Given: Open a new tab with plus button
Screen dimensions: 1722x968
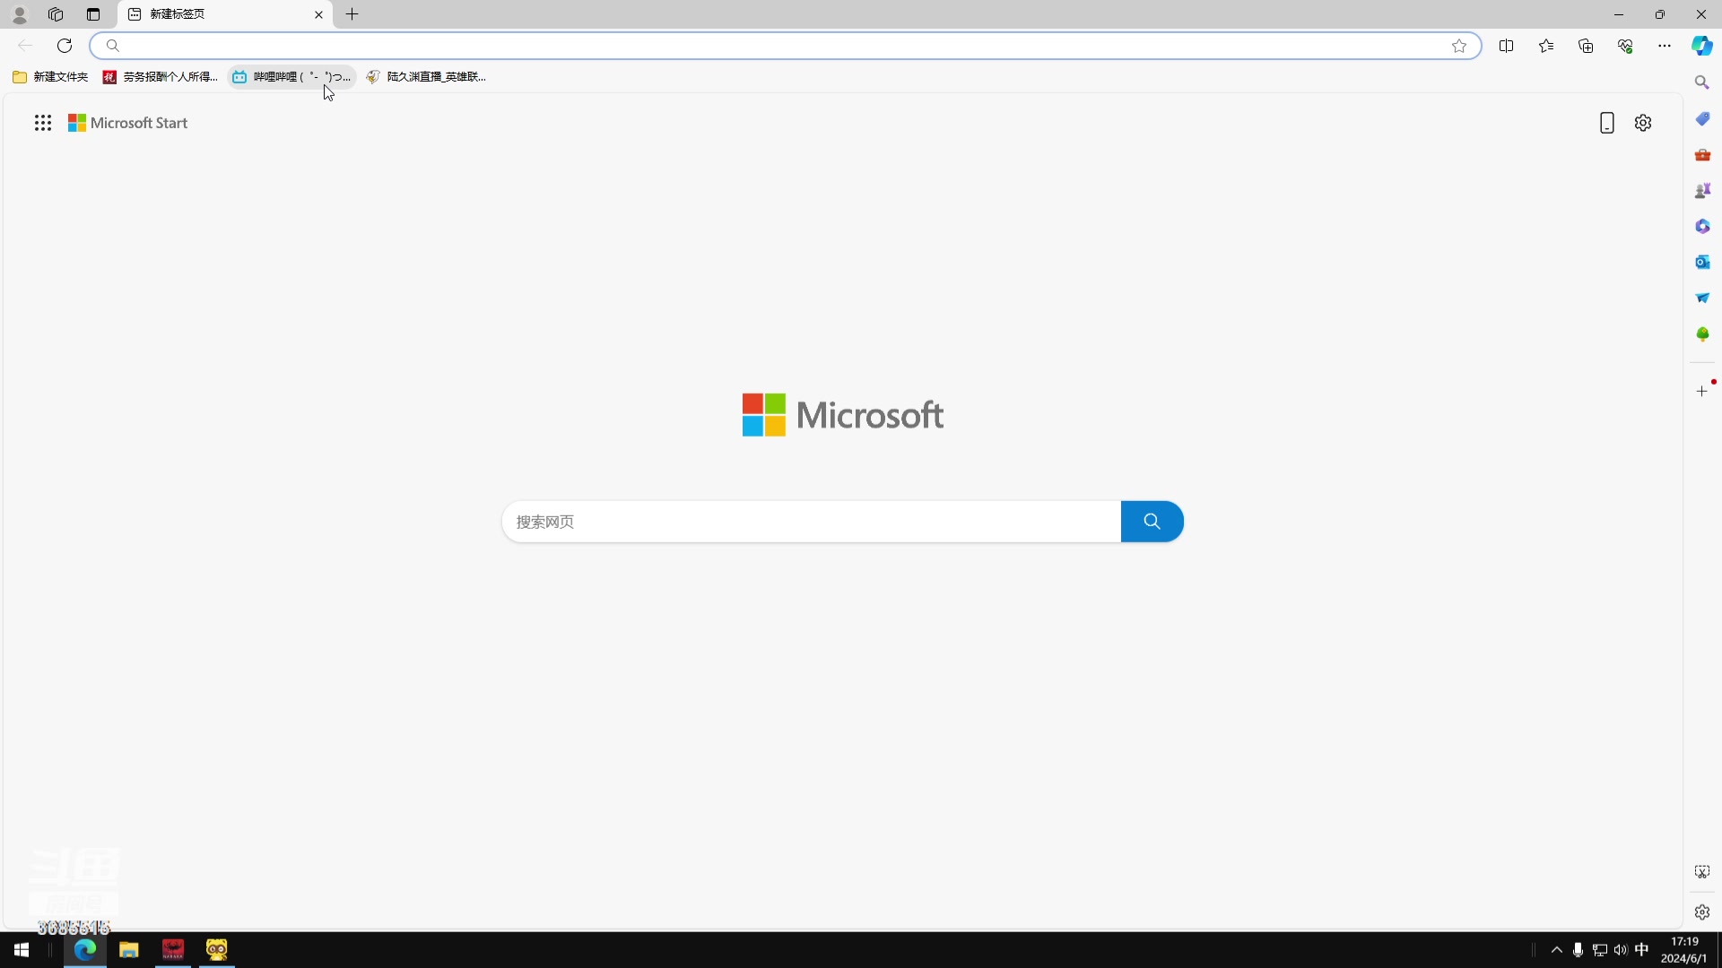Looking at the screenshot, I should point(352,14).
